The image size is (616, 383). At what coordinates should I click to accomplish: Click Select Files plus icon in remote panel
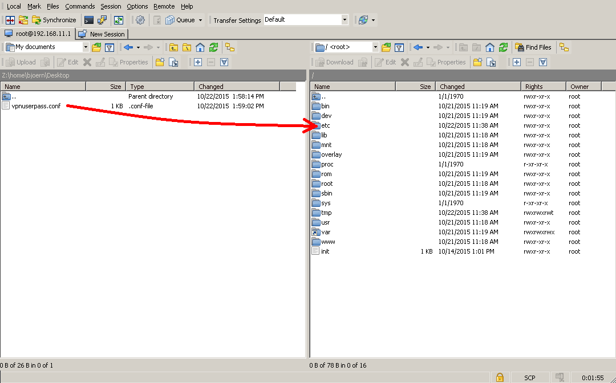517,62
